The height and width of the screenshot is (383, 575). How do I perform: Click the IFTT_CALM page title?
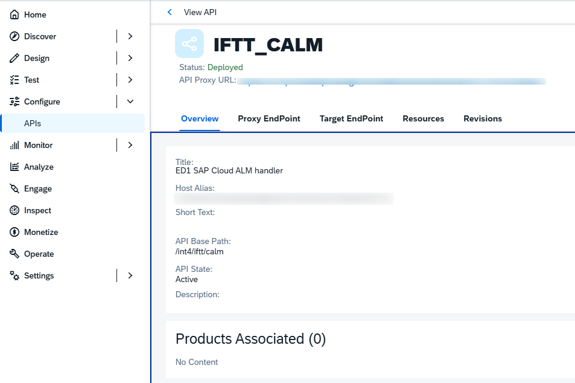(268, 45)
